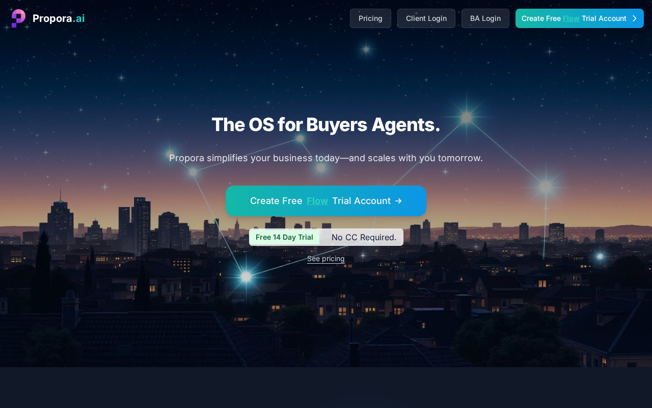
Task: Click the large hero Create Free Trial Account button
Action: tap(326, 201)
